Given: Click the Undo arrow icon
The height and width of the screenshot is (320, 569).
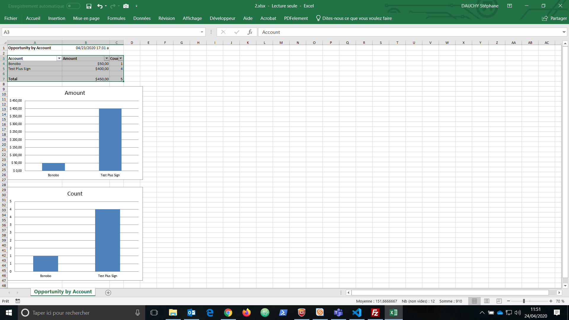Looking at the screenshot, I should (x=100, y=6).
